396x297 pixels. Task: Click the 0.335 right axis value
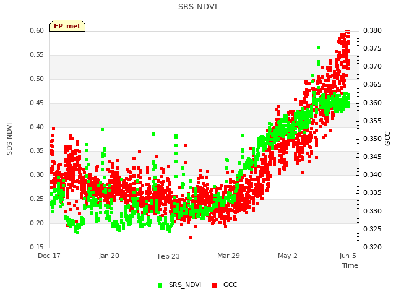pos(372,192)
